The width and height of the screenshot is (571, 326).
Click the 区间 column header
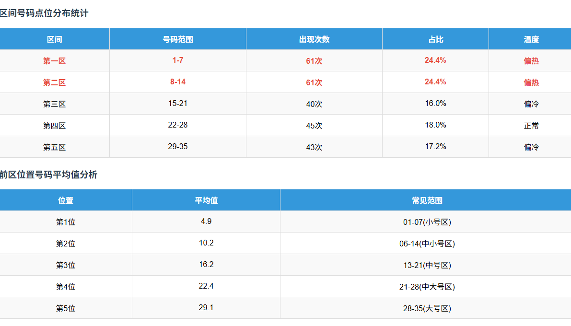[54, 39]
